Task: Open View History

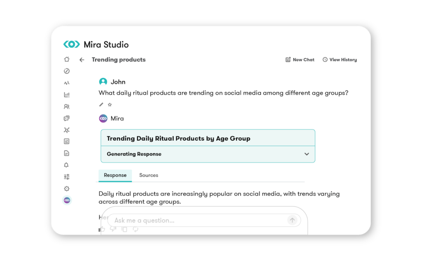Action: pos(340,60)
